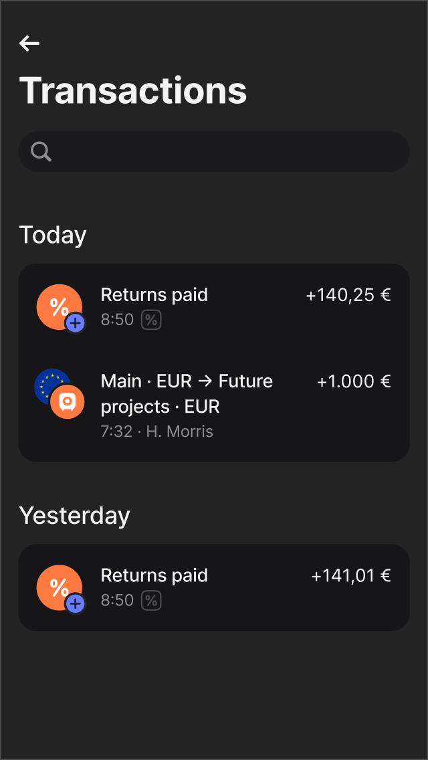428x760 pixels.
Task: Click the Today section header
Action: click(53, 235)
